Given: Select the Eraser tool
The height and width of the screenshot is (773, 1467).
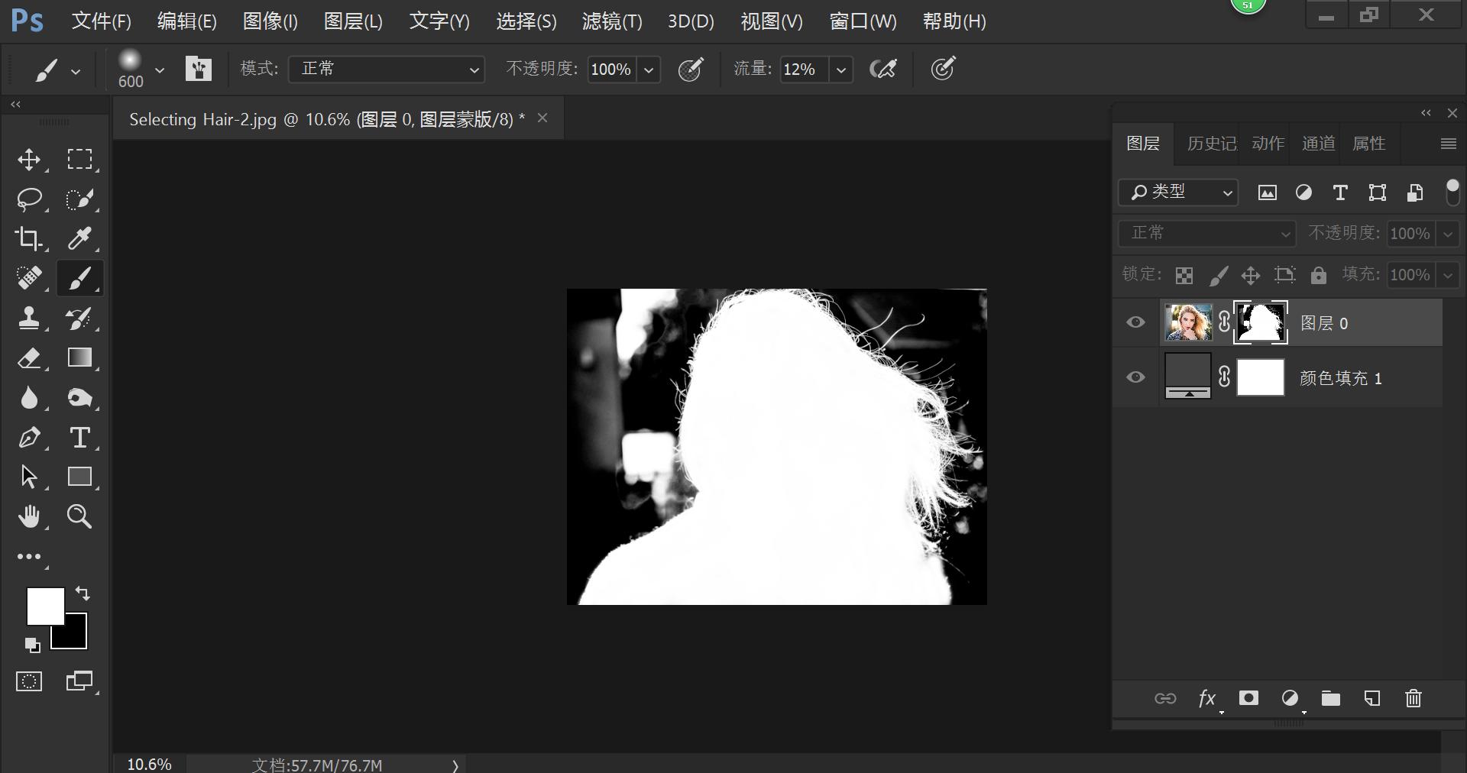Looking at the screenshot, I should point(30,358).
